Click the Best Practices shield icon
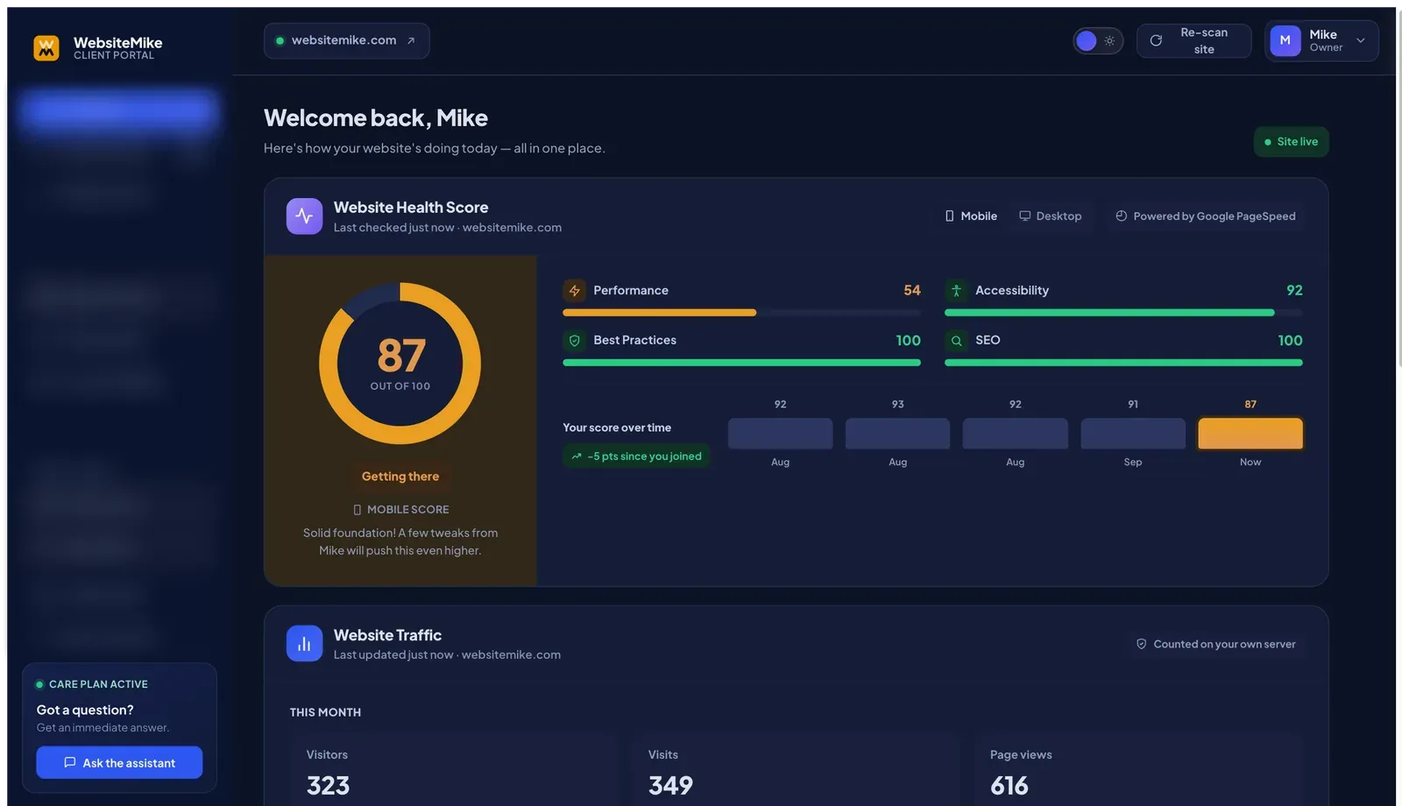1402x806 pixels. point(575,341)
